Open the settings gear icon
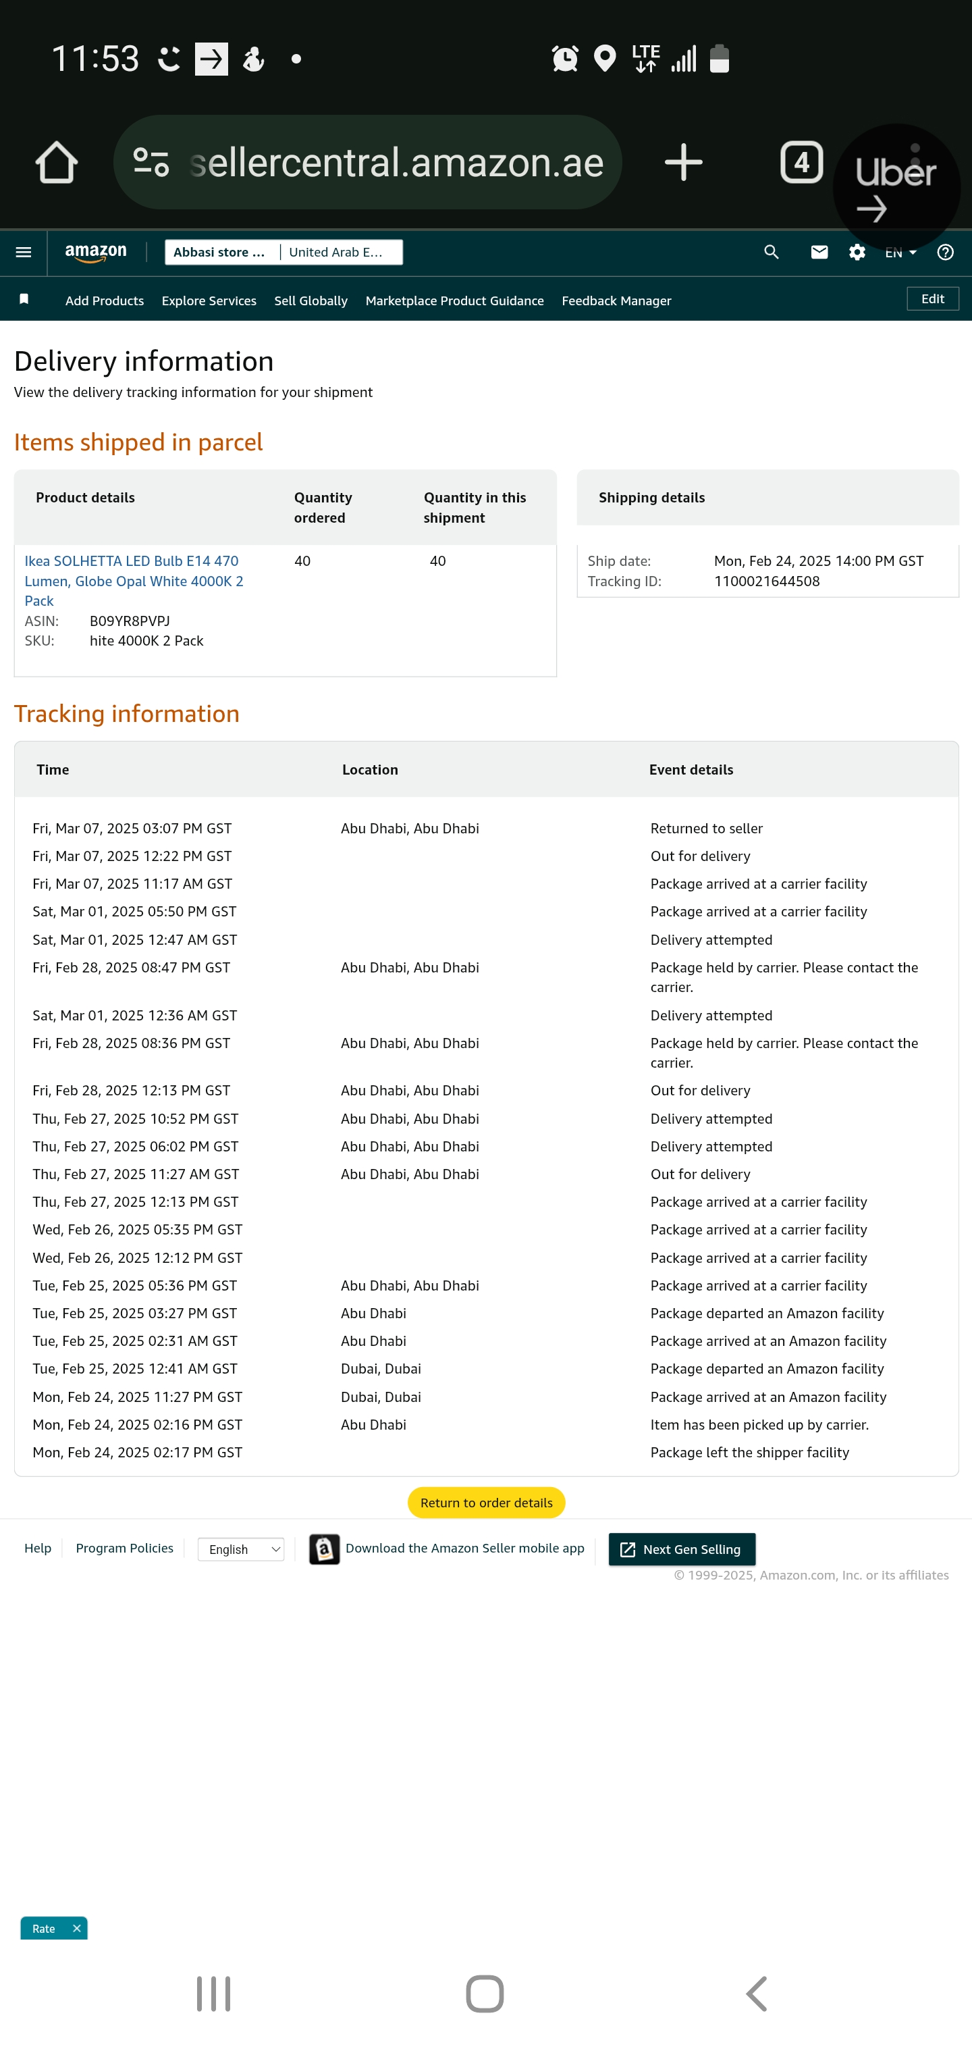 coord(857,253)
